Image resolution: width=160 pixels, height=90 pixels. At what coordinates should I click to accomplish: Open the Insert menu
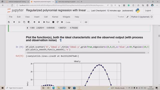(x=37, y=17)
